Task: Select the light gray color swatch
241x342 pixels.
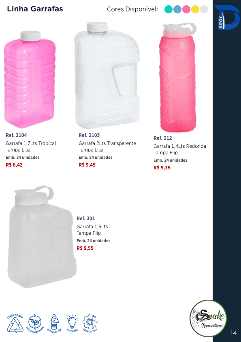Action: tap(204, 9)
